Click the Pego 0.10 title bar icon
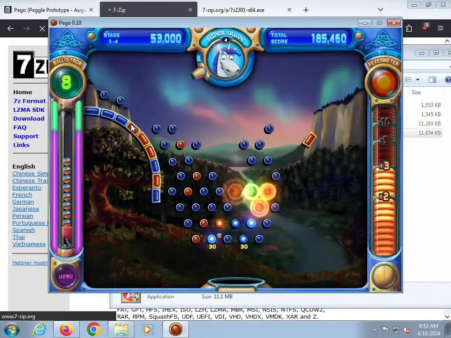Screen dimensions: 451x338 click(54, 23)
